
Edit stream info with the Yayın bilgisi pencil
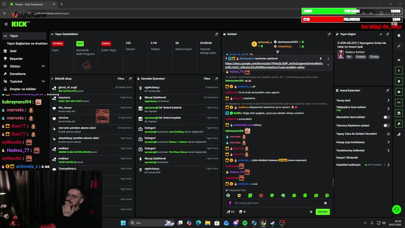[x=381, y=34]
